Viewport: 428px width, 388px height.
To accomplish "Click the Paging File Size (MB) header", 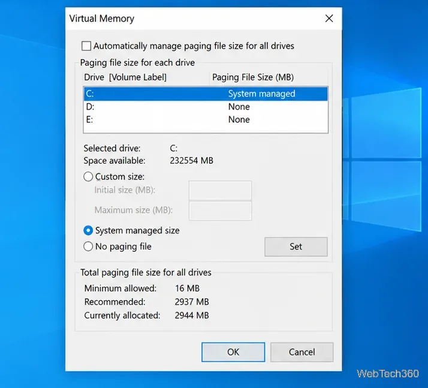I will coord(269,77).
